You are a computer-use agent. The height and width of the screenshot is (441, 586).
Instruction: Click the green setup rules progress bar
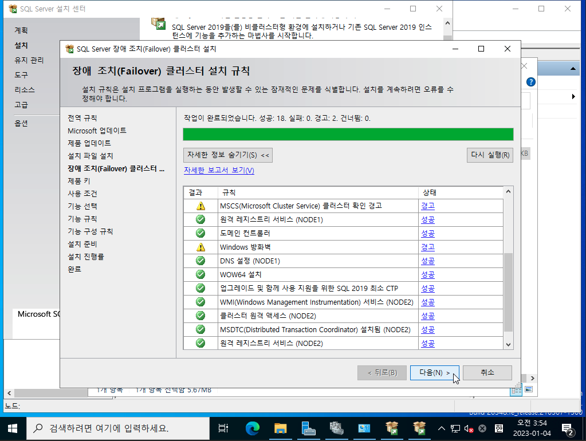pyautogui.click(x=348, y=134)
